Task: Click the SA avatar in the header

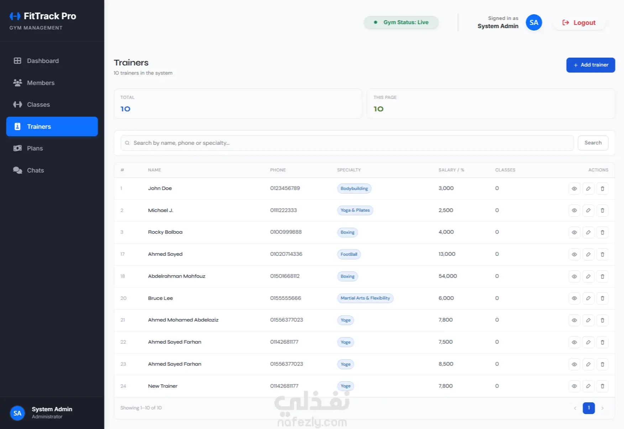Action: [534, 22]
